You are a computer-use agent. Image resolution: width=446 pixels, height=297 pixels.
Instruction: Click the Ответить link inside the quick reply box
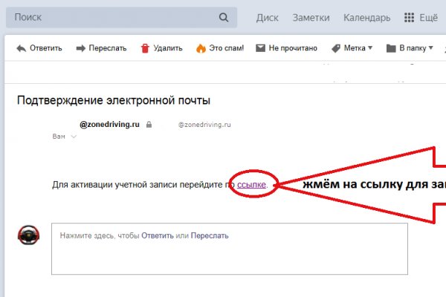[157, 235]
